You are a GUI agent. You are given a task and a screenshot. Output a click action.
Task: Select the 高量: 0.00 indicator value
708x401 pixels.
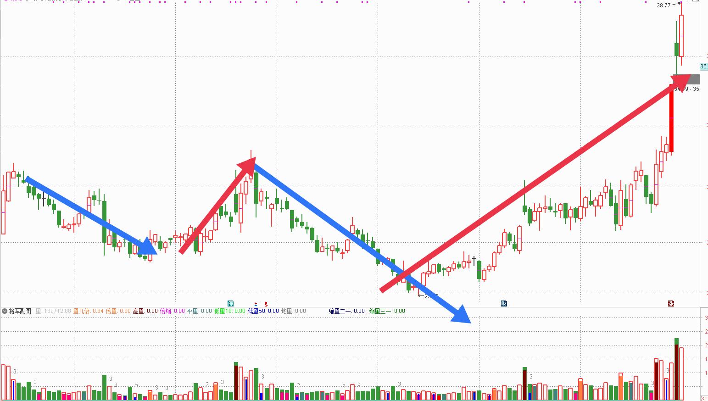point(145,311)
